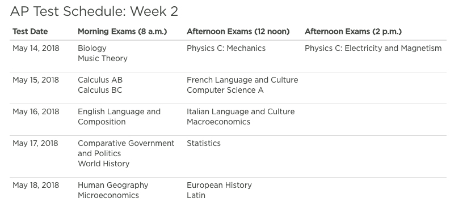The width and height of the screenshot is (467, 215).
Task: Click the Statistics exam entry
Action: pos(204,144)
